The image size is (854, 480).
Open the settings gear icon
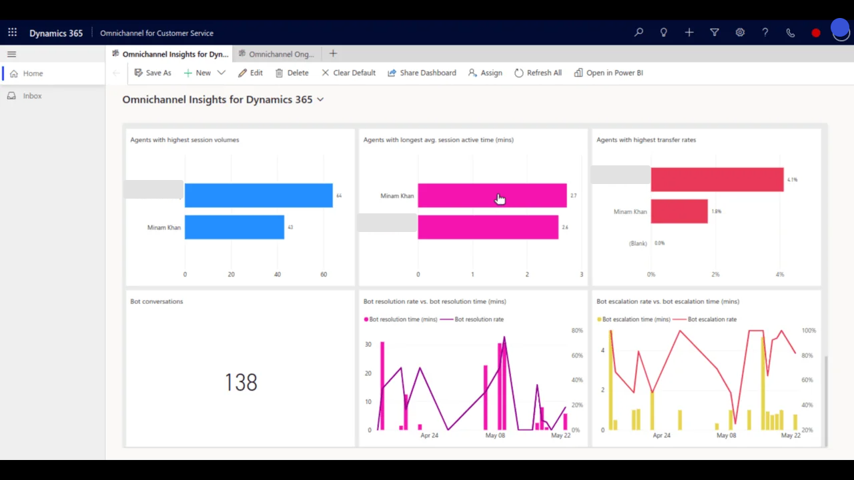(740, 32)
